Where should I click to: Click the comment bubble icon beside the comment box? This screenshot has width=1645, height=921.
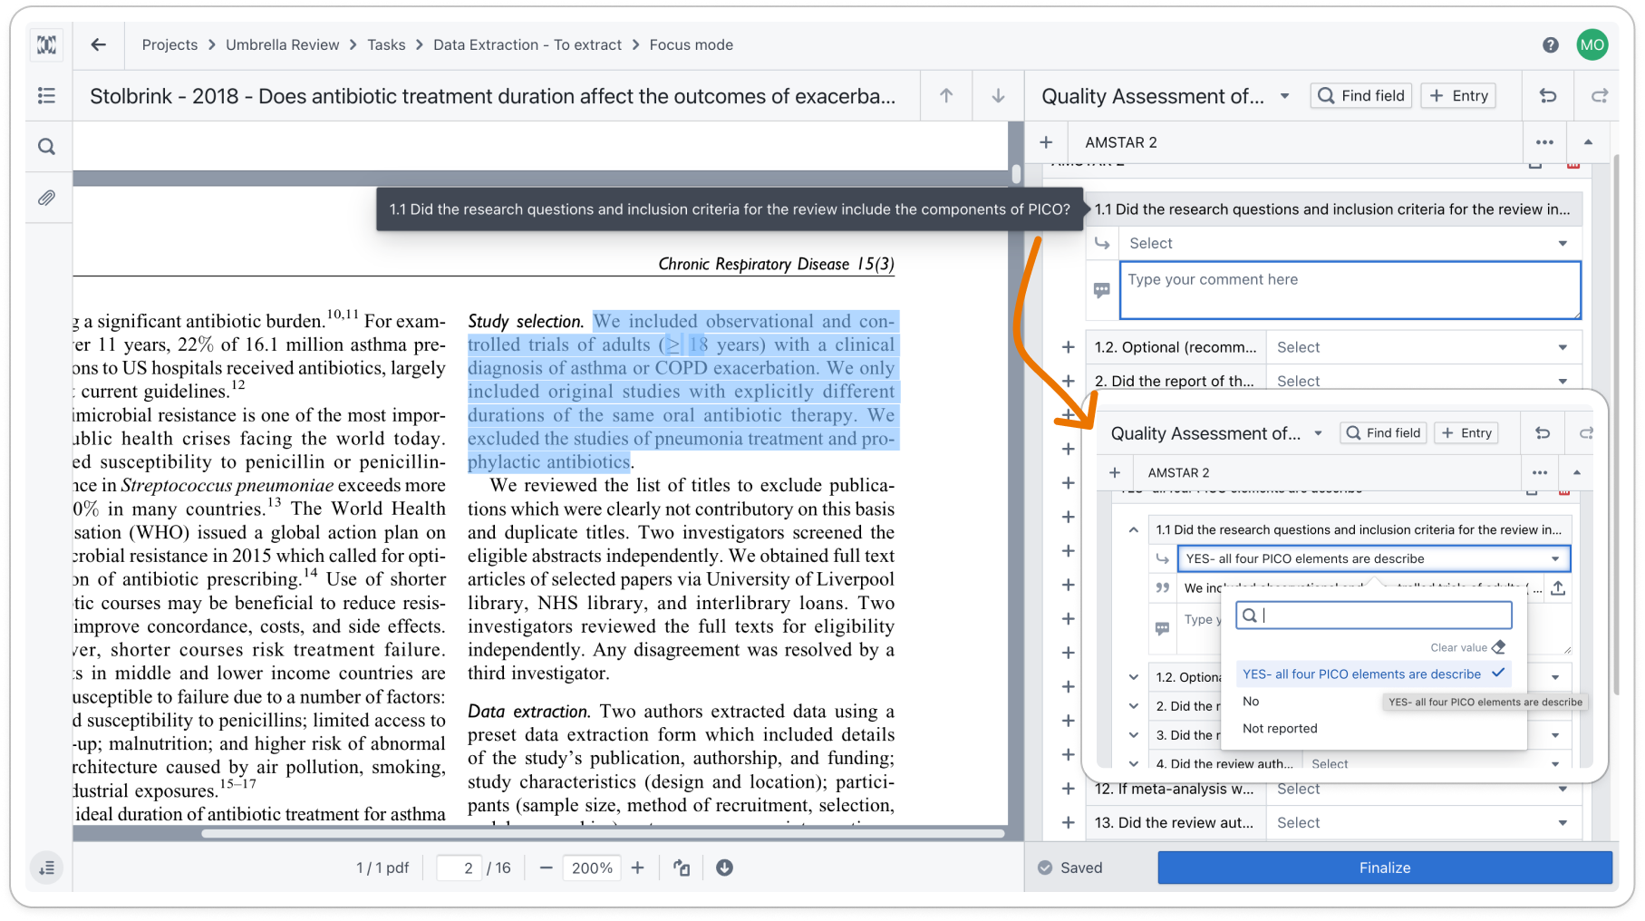point(1101,290)
